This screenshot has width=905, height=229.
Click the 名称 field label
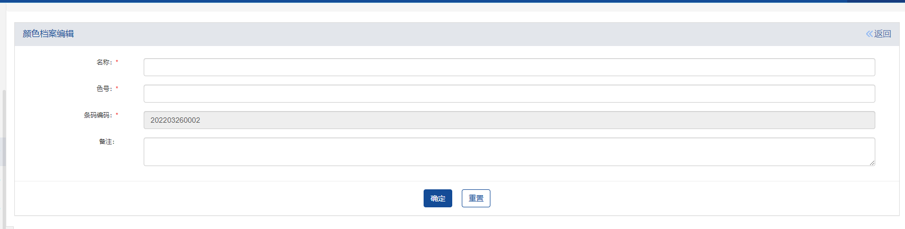(103, 62)
